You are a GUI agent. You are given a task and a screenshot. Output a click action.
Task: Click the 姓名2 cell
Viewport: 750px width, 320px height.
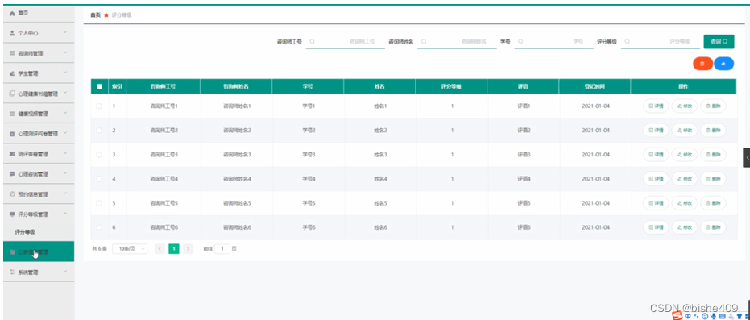380,130
